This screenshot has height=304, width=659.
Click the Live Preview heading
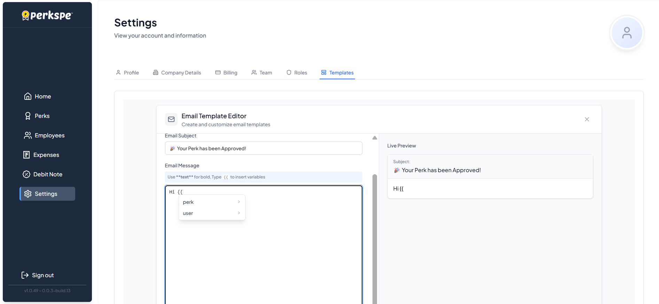click(x=401, y=146)
